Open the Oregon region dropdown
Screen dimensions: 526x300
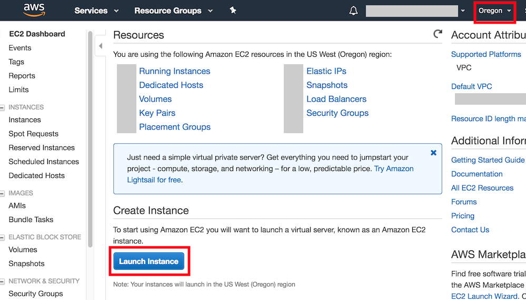click(x=494, y=11)
